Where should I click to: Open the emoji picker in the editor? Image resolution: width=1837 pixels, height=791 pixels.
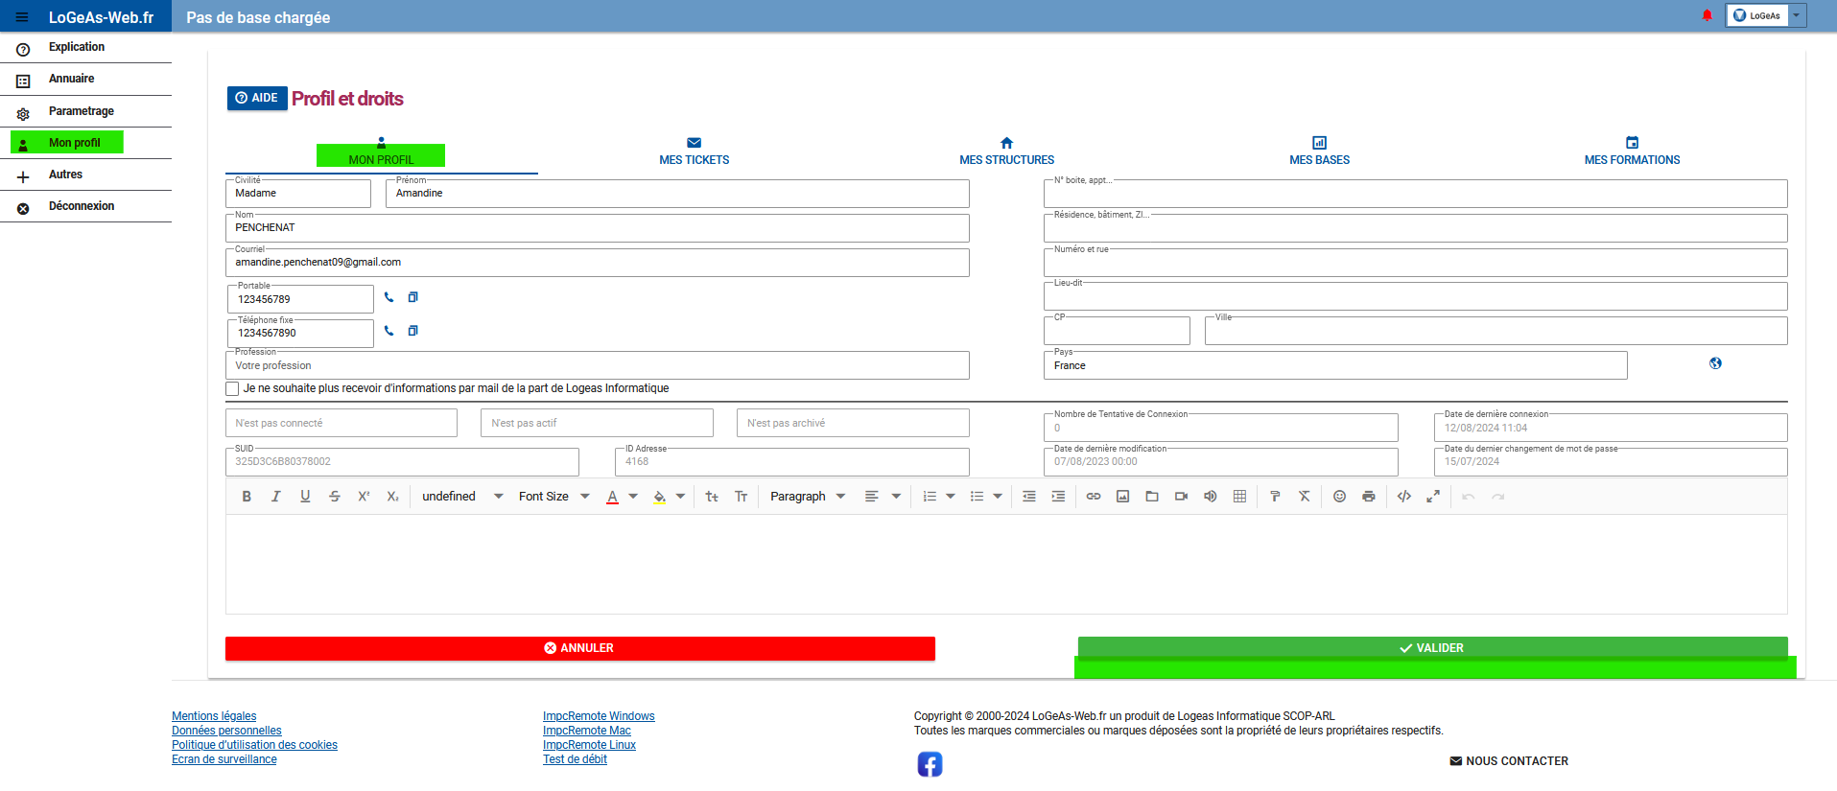tap(1339, 497)
